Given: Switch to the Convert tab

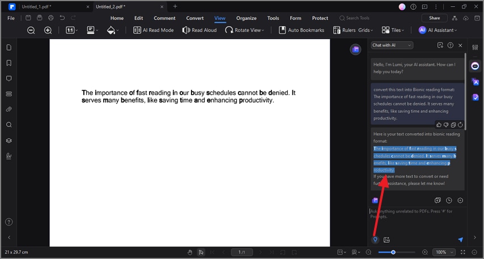Looking at the screenshot, I should pyautogui.click(x=195, y=18).
